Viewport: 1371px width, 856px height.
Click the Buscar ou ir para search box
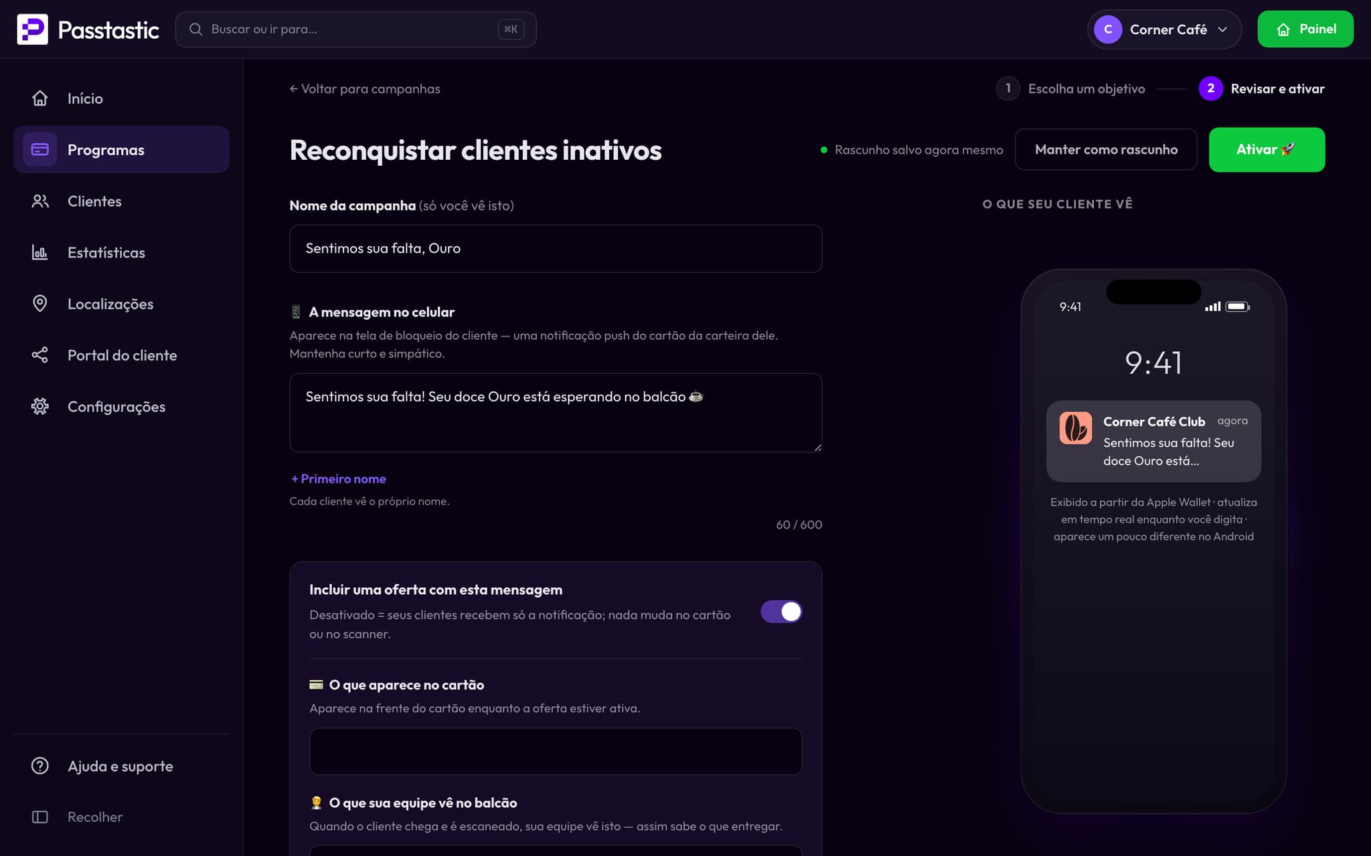tap(355, 29)
